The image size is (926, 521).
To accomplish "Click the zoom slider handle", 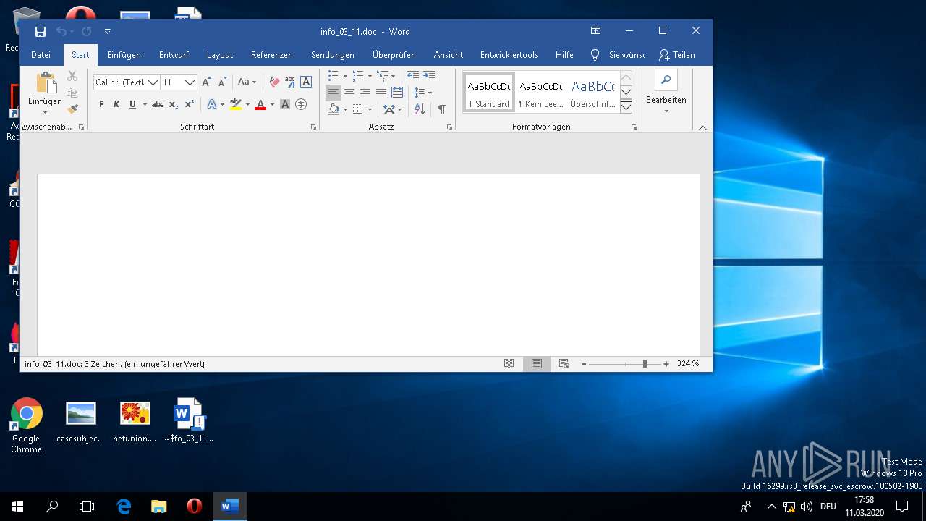I will tap(645, 364).
